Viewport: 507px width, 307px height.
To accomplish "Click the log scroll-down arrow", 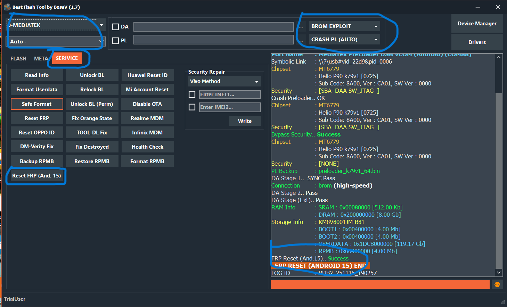I will pos(499,273).
